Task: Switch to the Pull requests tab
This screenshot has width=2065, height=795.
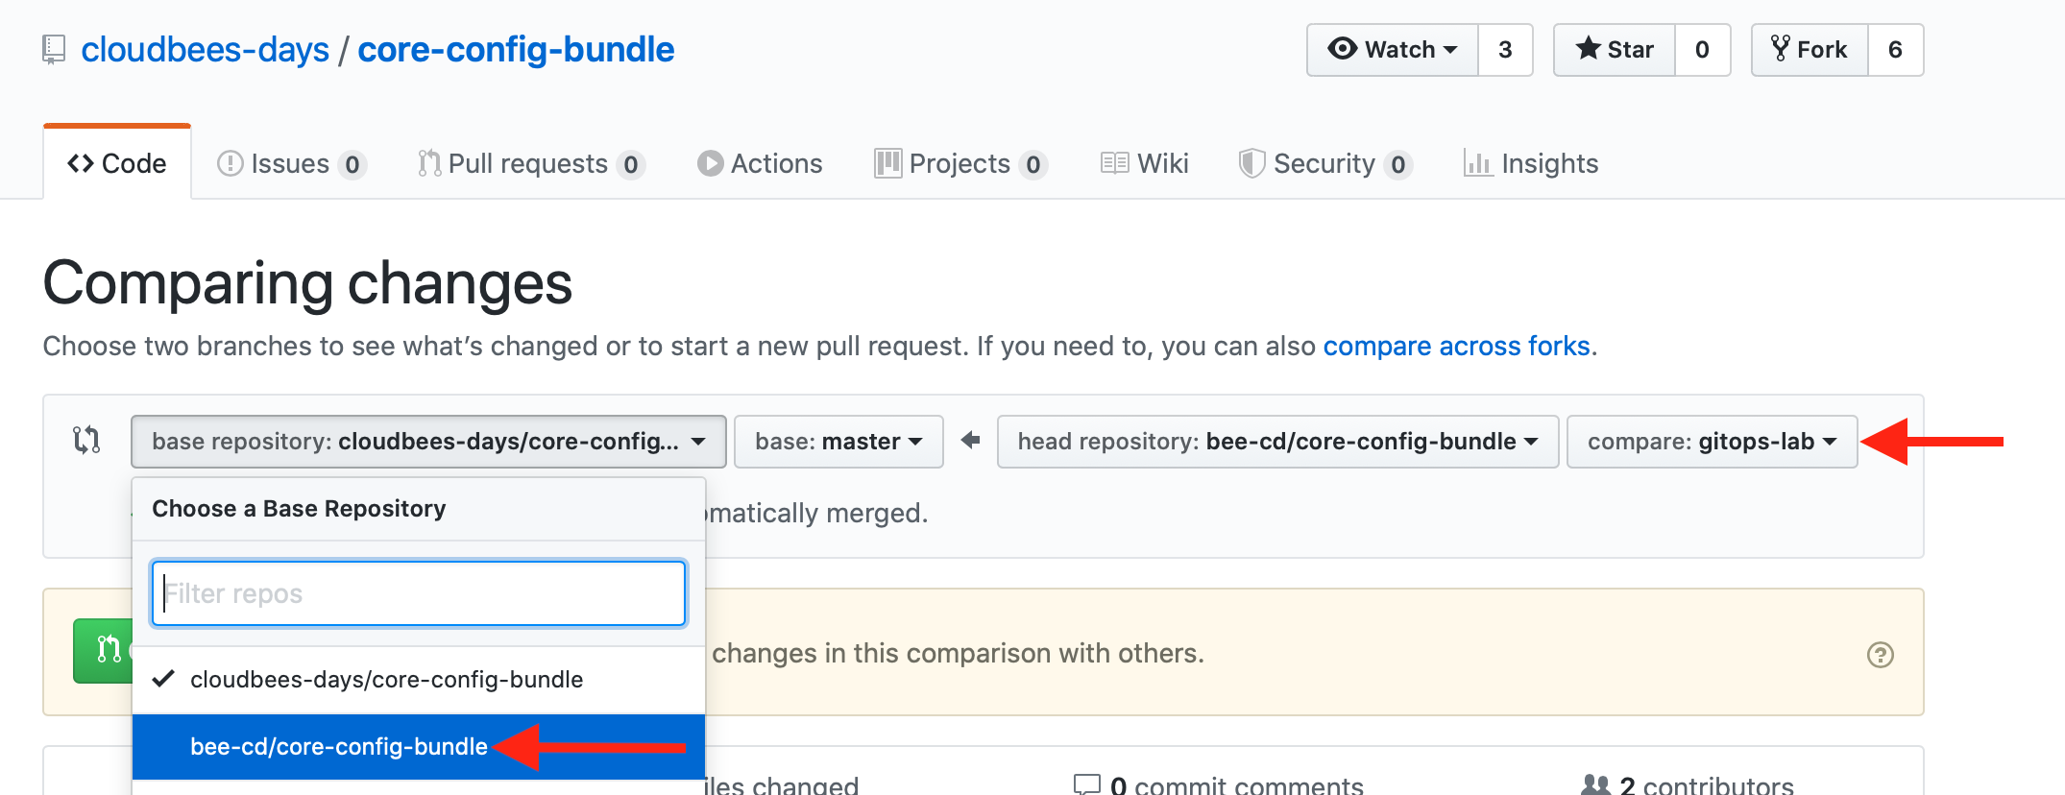Action: tap(530, 164)
